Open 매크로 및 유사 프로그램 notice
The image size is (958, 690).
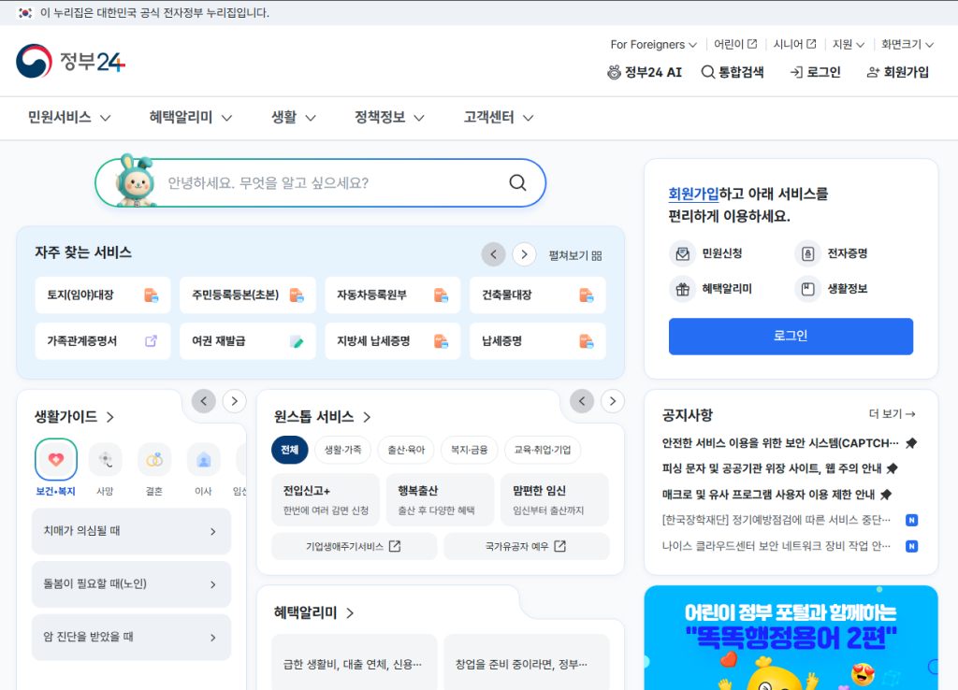769,495
